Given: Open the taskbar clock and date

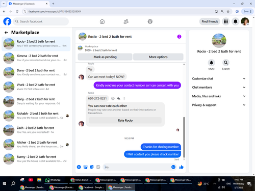Looking at the screenshot, I should point(238,183).
